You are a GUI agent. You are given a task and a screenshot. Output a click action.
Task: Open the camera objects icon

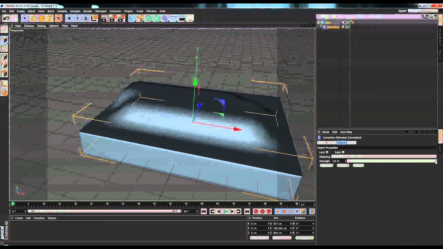pyautogui.click(x=182, y=18)
